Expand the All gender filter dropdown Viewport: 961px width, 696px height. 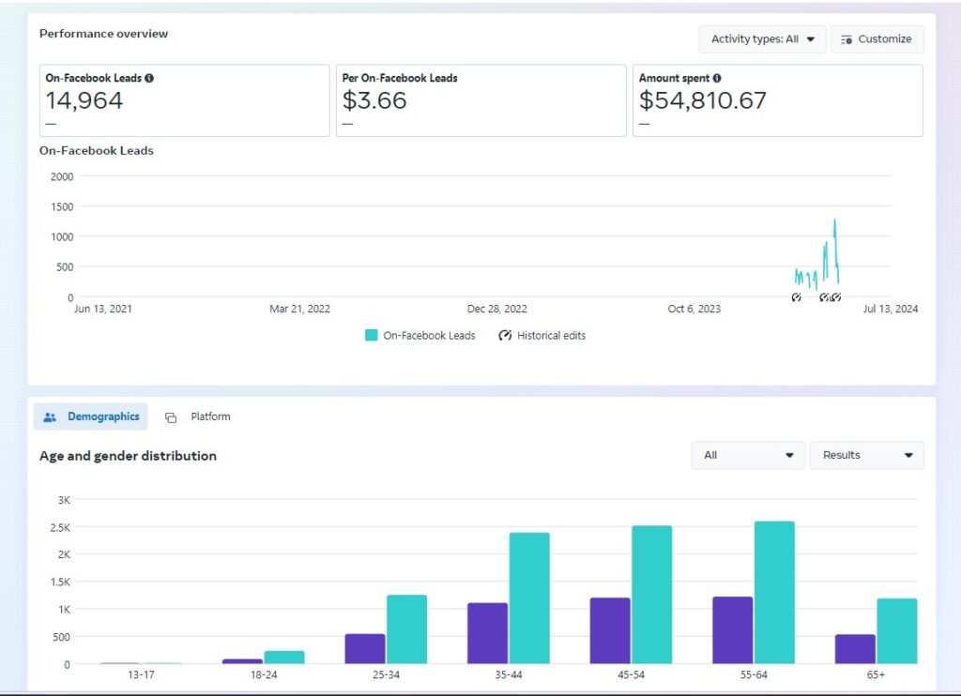pos(748,455)
